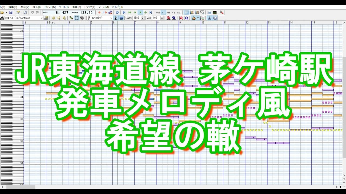The height and width of the screenshot is (194, 346).
Task: Click the step back green arrow
Action: [135, 12]
